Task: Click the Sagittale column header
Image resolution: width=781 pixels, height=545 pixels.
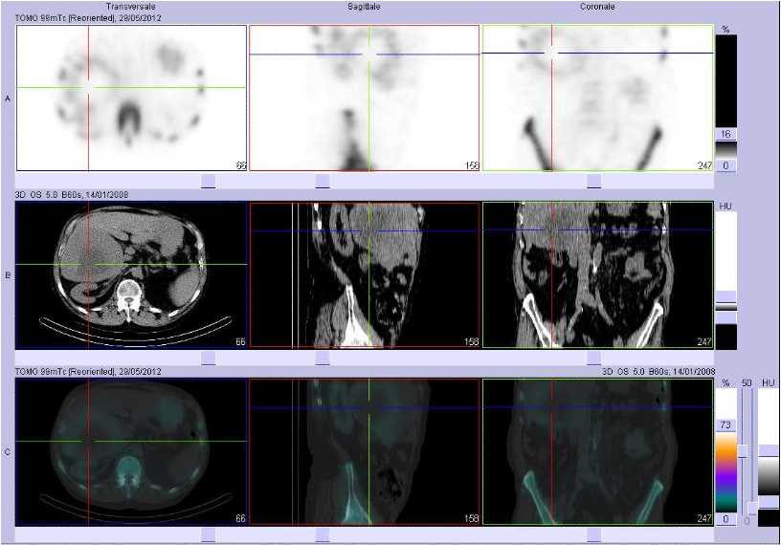Action: click(364, 7)
